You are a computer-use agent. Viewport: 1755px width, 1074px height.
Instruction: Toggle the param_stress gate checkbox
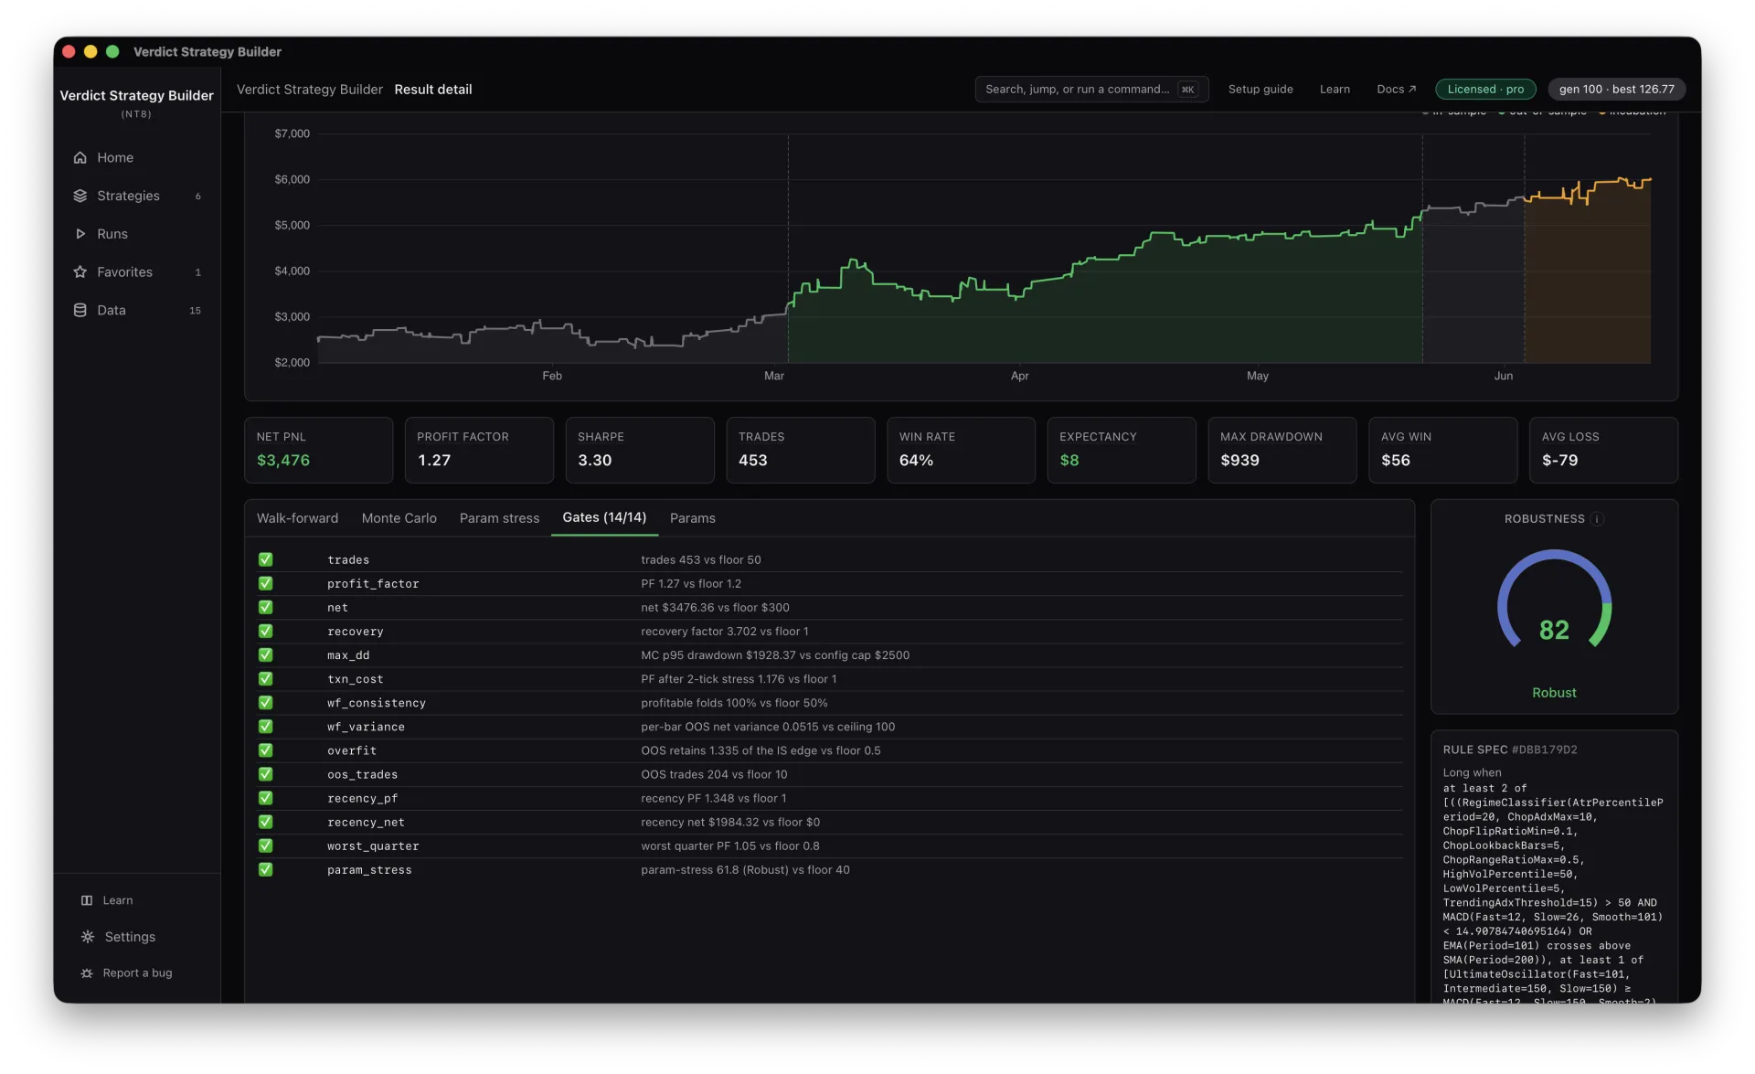266,869
